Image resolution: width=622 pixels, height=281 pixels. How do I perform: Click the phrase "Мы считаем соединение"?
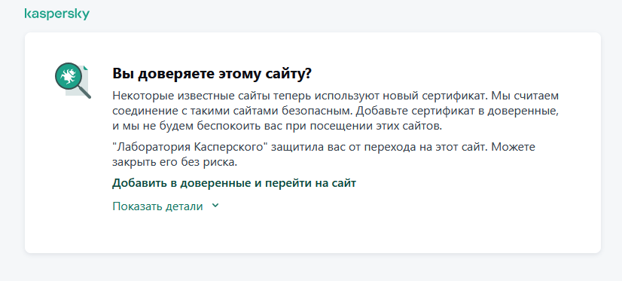pos(335,104)
